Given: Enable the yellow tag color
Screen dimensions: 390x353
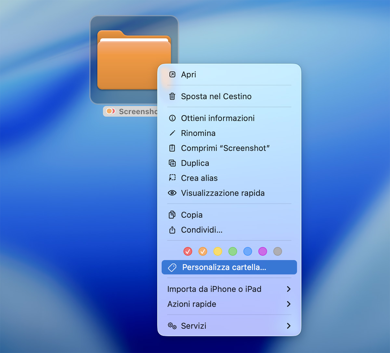Looking at the screenshot, I should coord(218,251).
